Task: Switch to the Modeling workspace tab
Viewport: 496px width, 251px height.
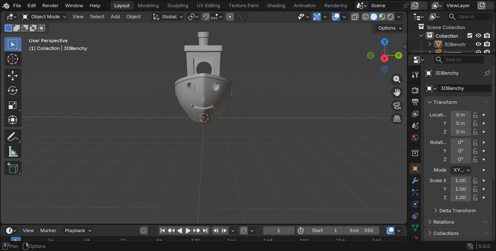Action: (x=148, y=5)
